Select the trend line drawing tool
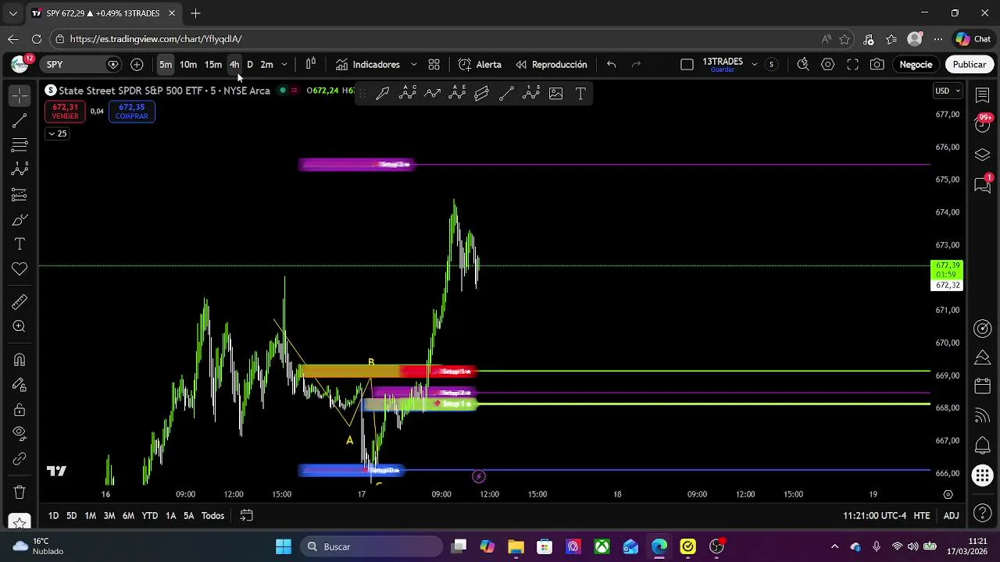This screenshot has height=562, width=1000. pos(20,121)
